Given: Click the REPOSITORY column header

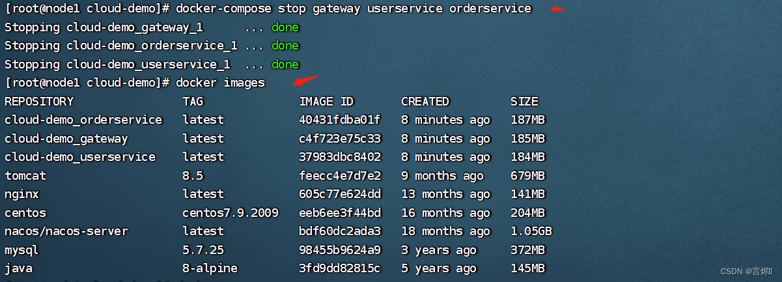Looking at the screenshot, I should coord(39,102).
